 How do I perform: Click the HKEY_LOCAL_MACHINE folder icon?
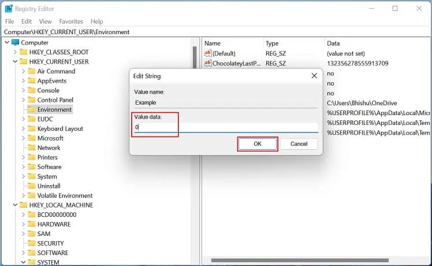click(24, 205)
